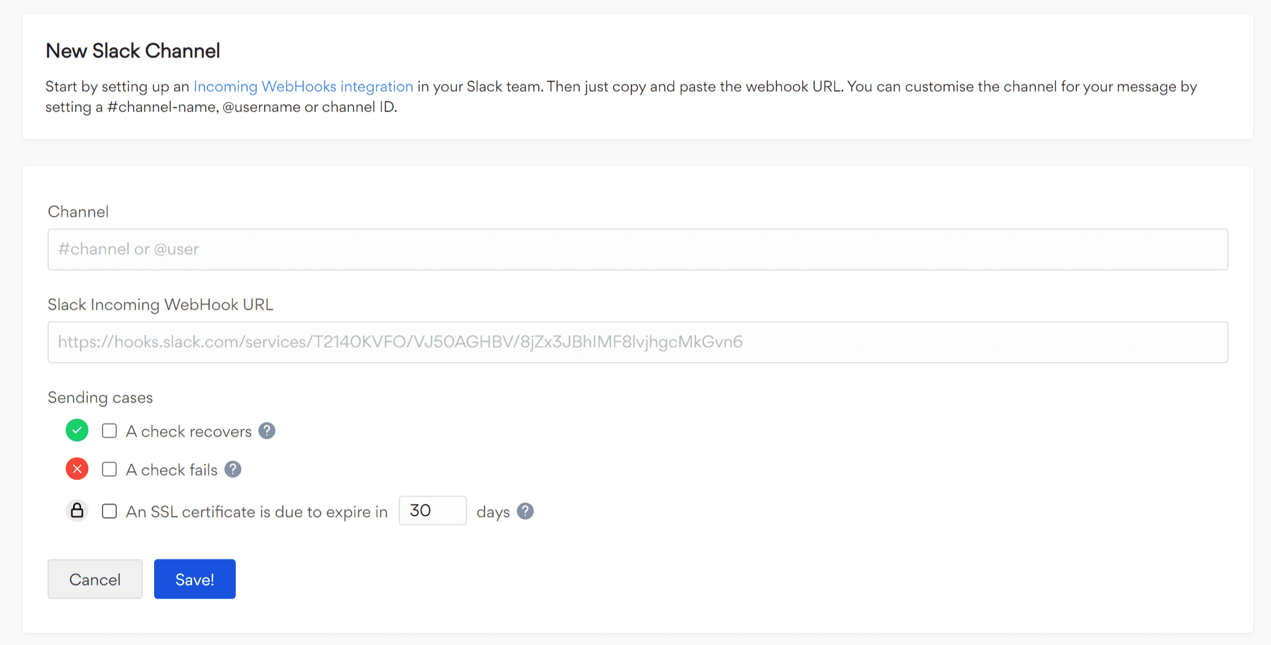Click the red check fails status icon

[77, 469]
